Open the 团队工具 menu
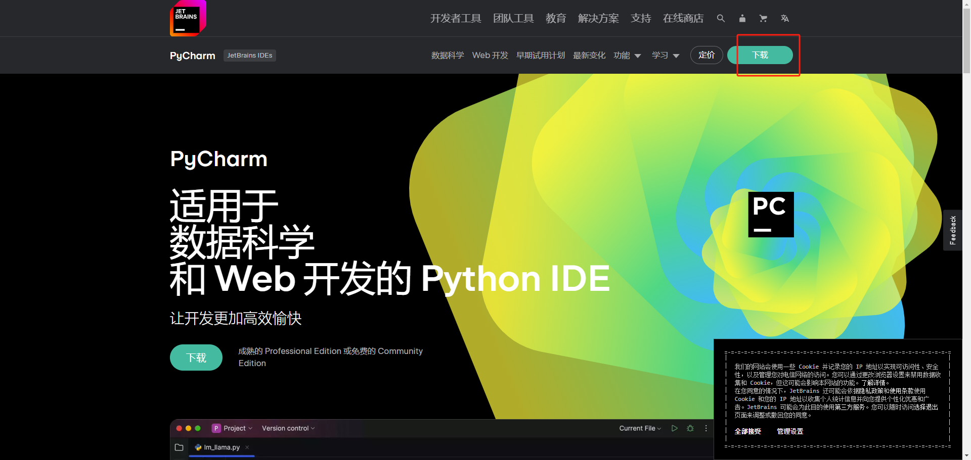Image resolution: width=971 pixels, height=460 pixels. [513, 18]
